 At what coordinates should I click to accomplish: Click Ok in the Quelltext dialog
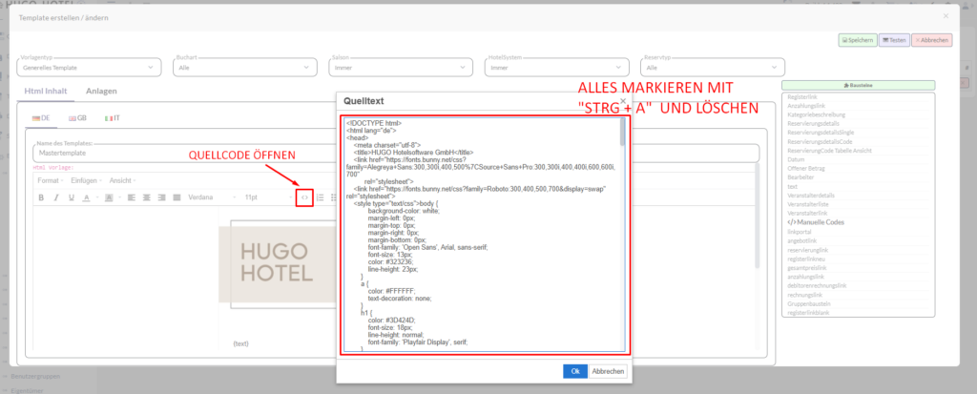(x=574, y=370)
